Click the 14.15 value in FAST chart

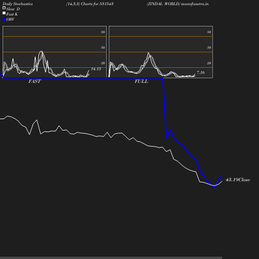[96, 69]
